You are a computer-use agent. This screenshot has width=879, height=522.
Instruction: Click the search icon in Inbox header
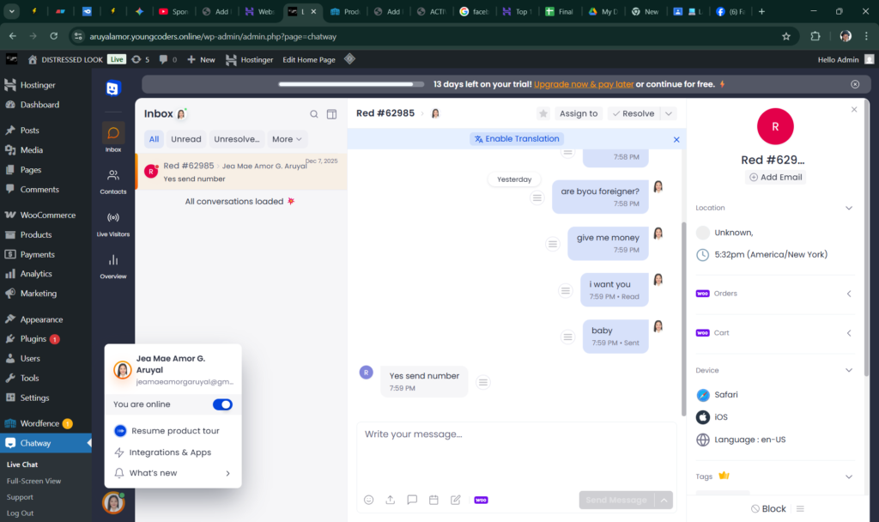(314, 114)
